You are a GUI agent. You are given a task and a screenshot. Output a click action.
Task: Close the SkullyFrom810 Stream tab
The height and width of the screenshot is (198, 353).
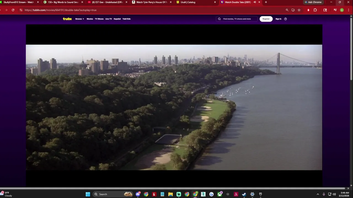[38, 2]
